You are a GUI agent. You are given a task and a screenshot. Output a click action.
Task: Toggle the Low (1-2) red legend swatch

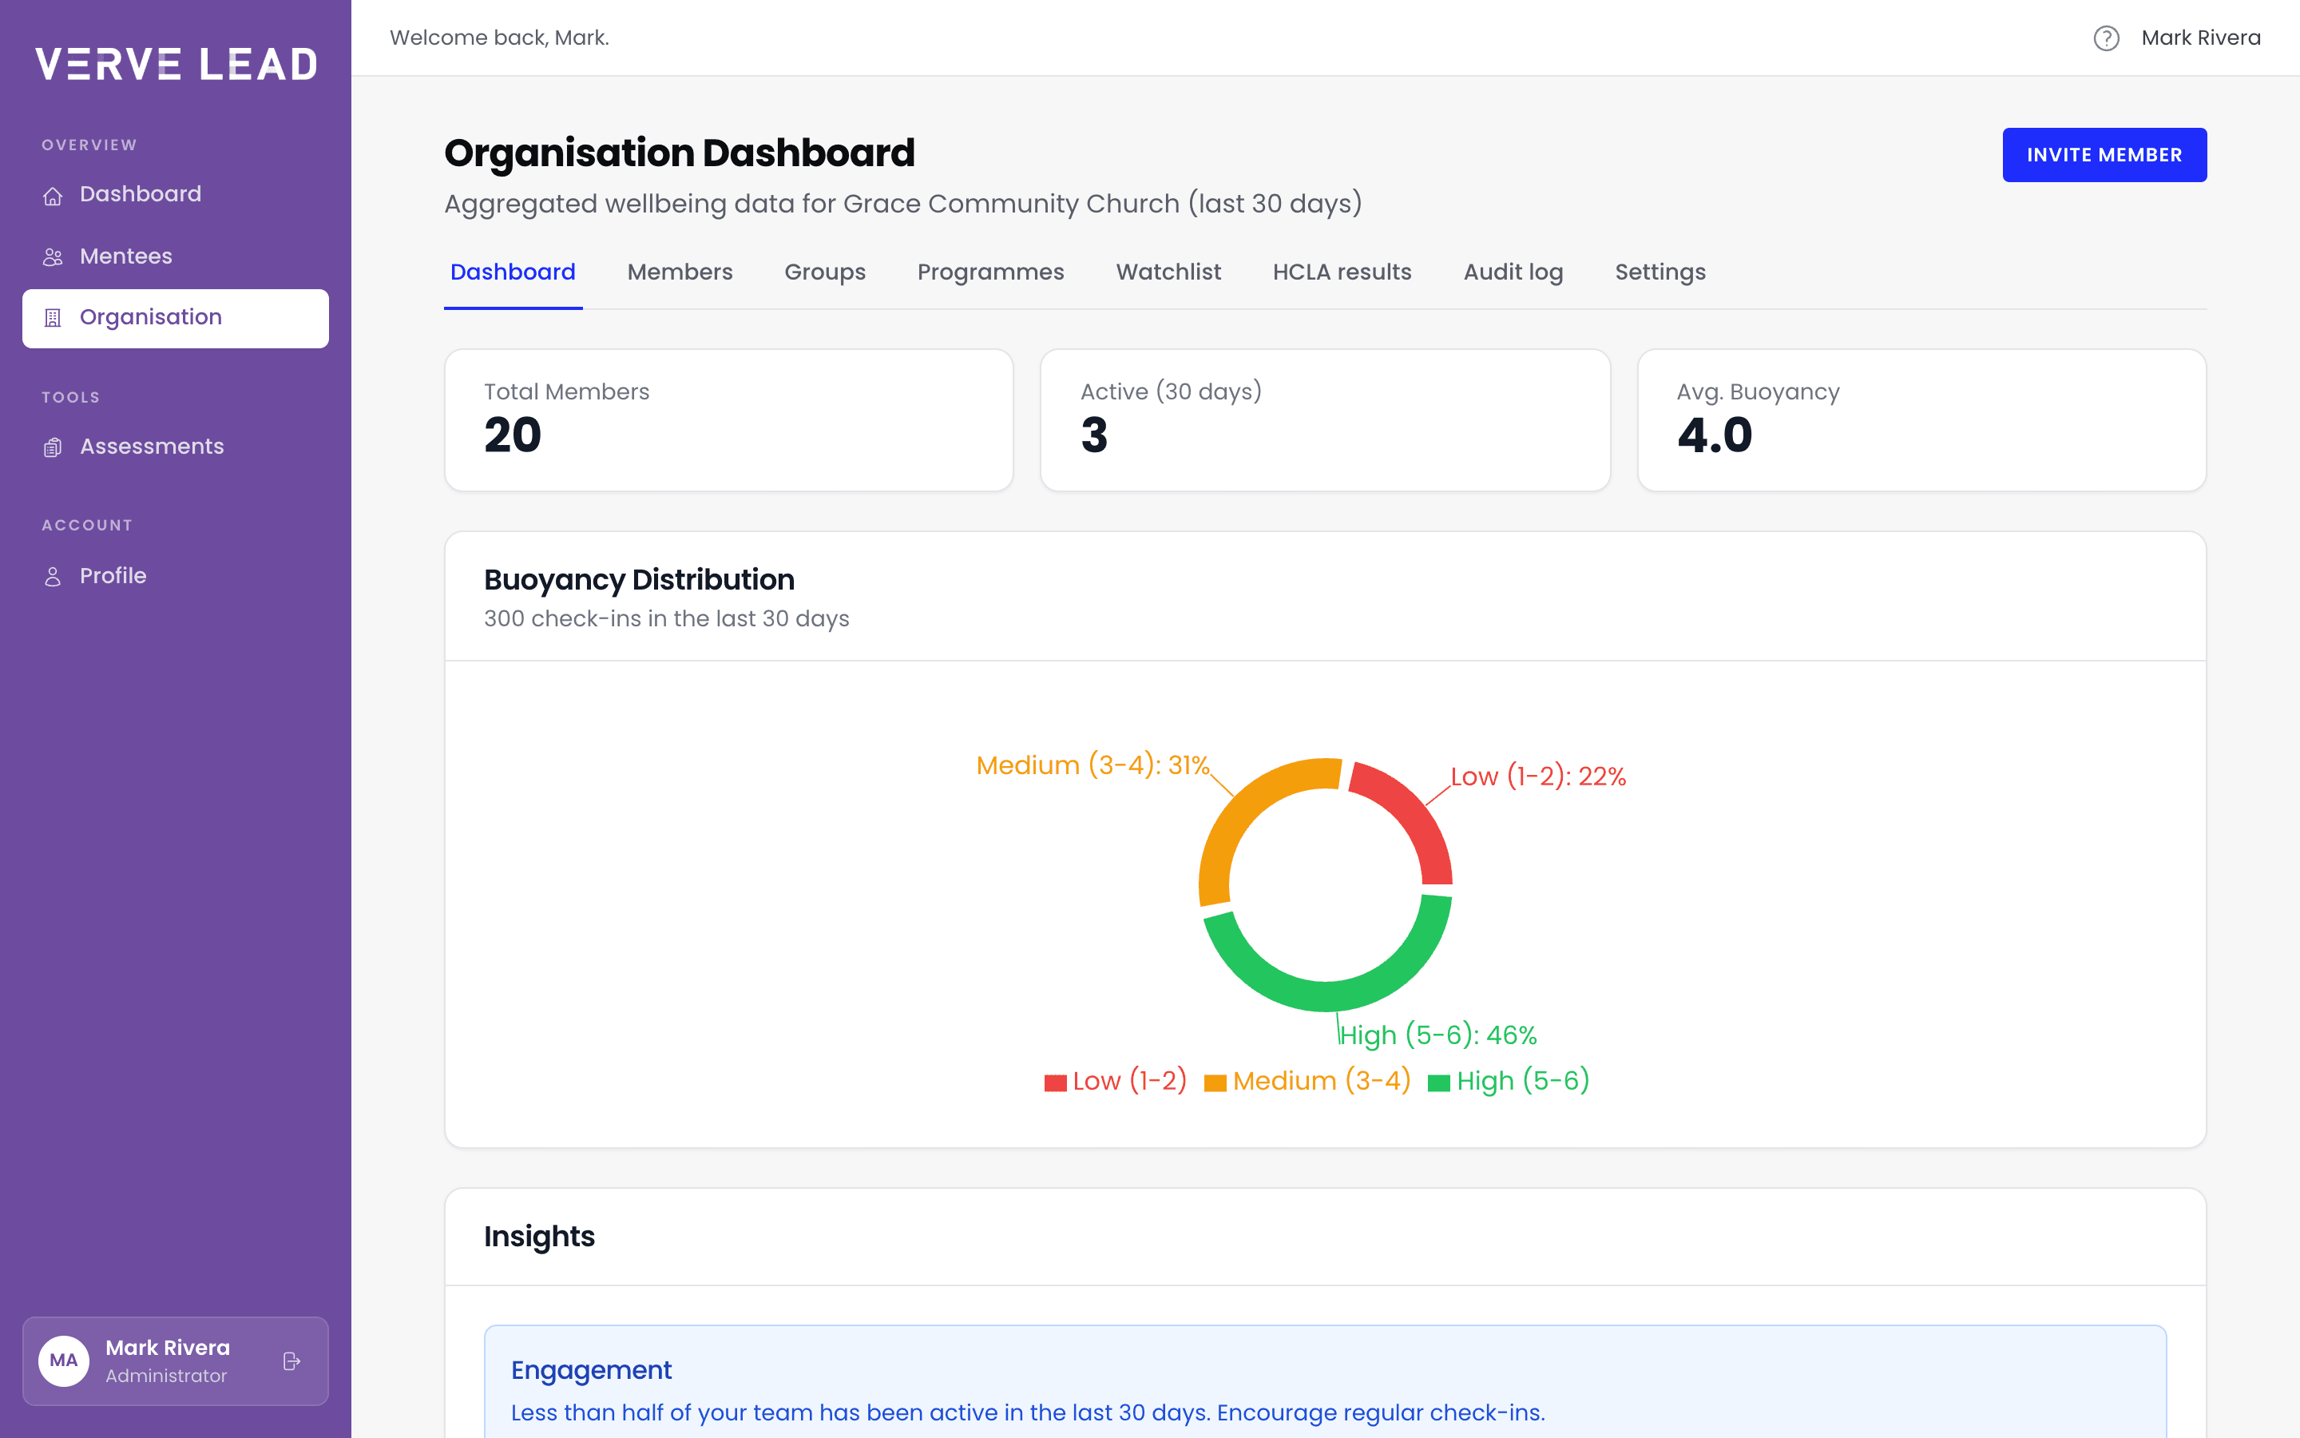point(1055,1082)
